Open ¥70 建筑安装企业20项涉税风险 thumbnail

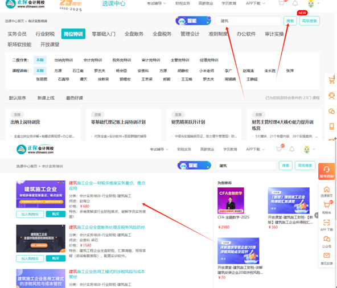pos(238,250)
